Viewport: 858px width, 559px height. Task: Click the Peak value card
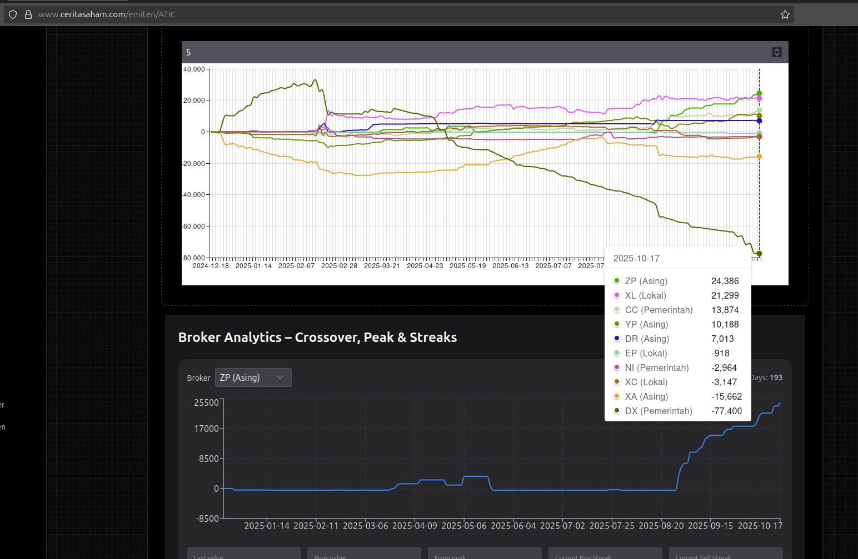click(365, 553)
